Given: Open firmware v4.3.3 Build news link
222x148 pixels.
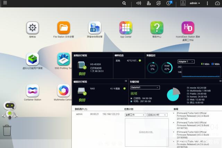Looking at the screenshot, I should coord(193,135).
